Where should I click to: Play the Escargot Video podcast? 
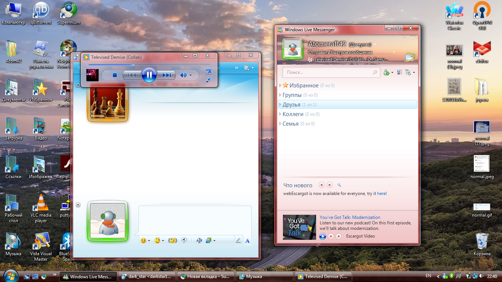(323, 236)
